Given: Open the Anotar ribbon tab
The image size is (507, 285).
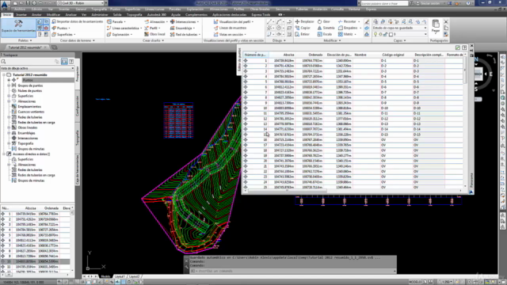Looking at the screenshot, I should point(36,15).
